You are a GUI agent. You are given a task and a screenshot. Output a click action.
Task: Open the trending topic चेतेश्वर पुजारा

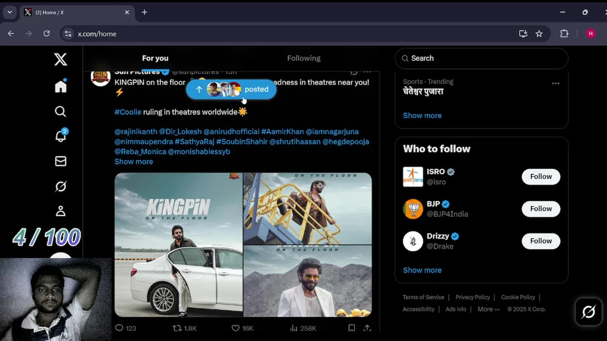(423, 91)
